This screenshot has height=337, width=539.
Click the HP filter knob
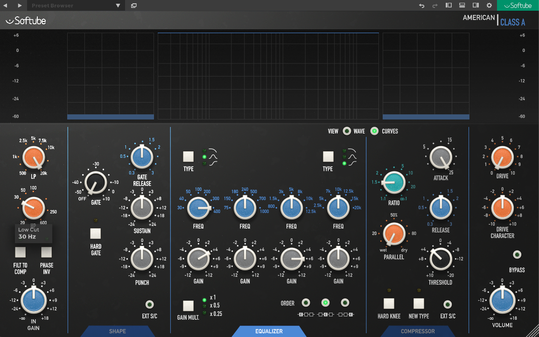pos(34,208)
